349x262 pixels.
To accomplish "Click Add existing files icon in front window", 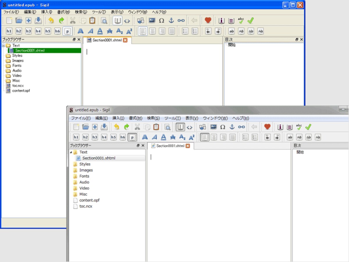I will coord(95,127).
